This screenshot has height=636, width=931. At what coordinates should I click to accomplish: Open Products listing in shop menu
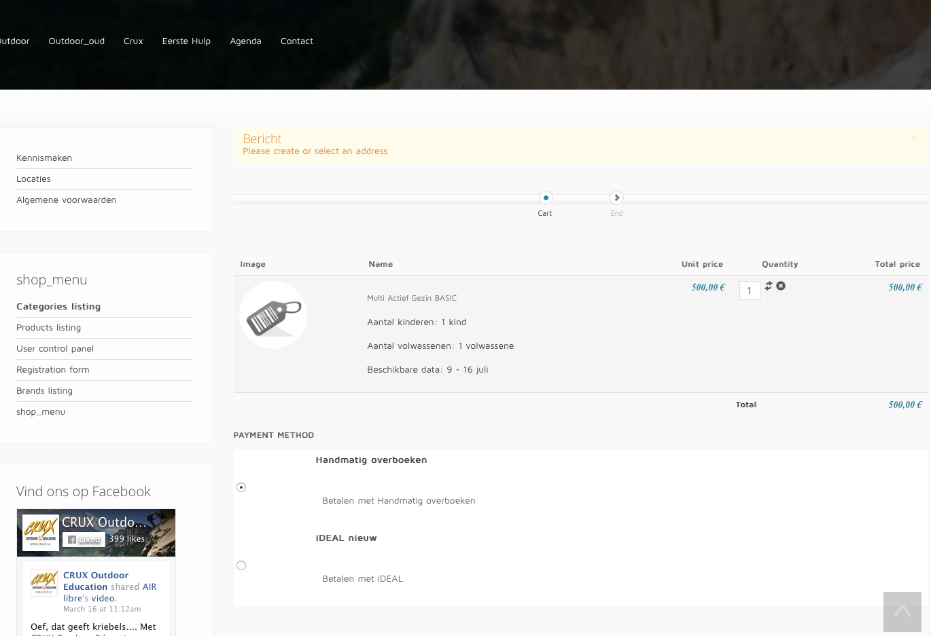48,328
